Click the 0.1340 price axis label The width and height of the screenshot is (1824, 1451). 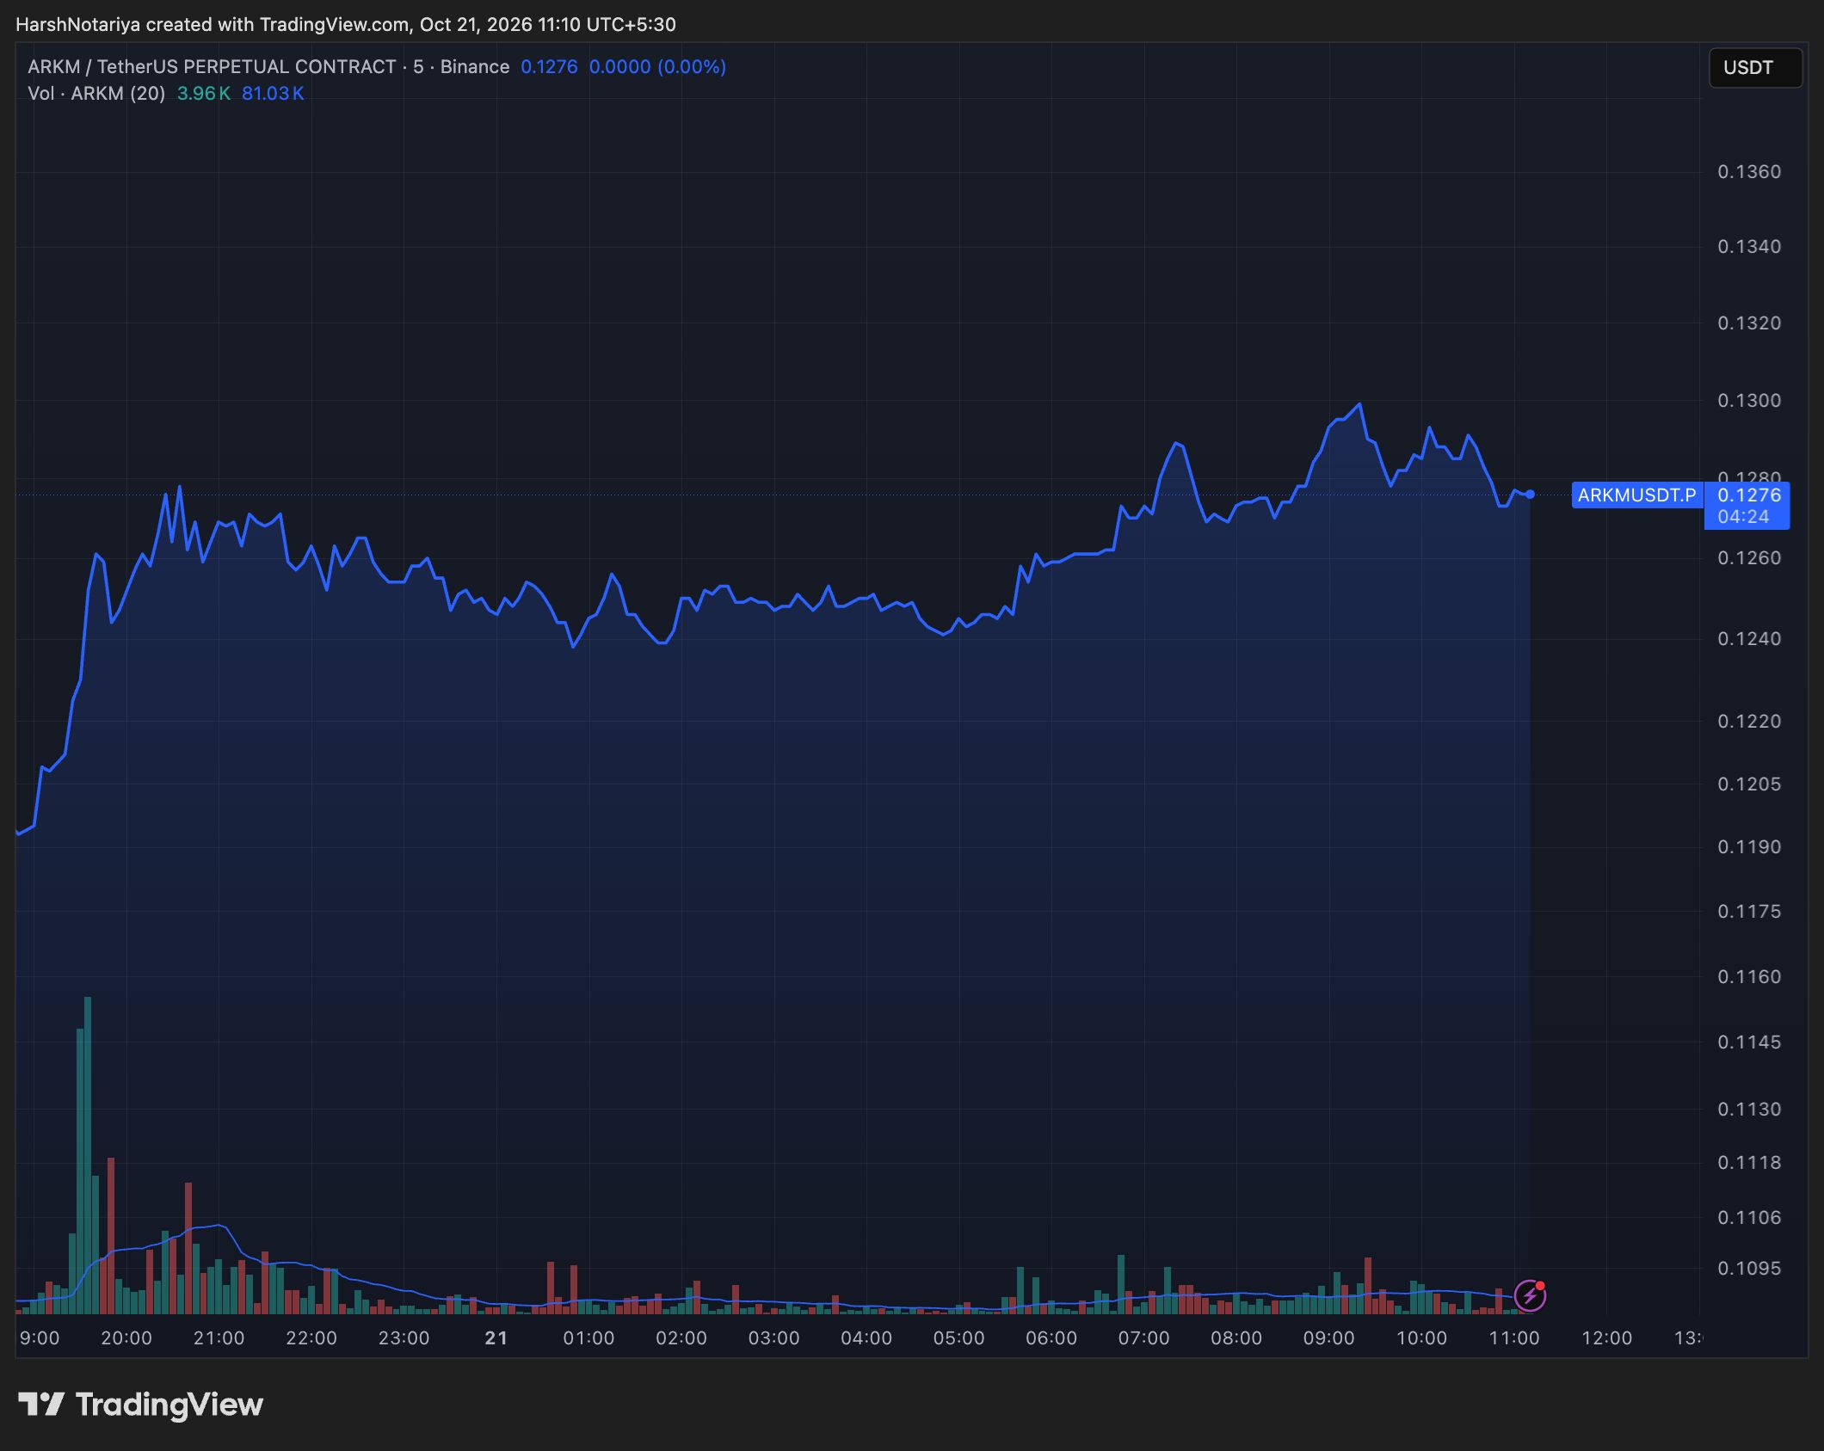click(x=1749, y=247)
